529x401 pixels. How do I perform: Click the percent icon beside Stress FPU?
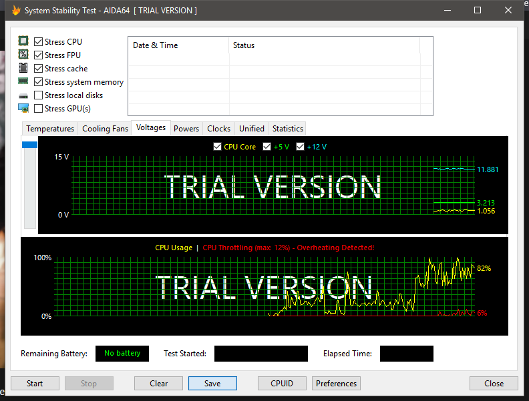23,54
